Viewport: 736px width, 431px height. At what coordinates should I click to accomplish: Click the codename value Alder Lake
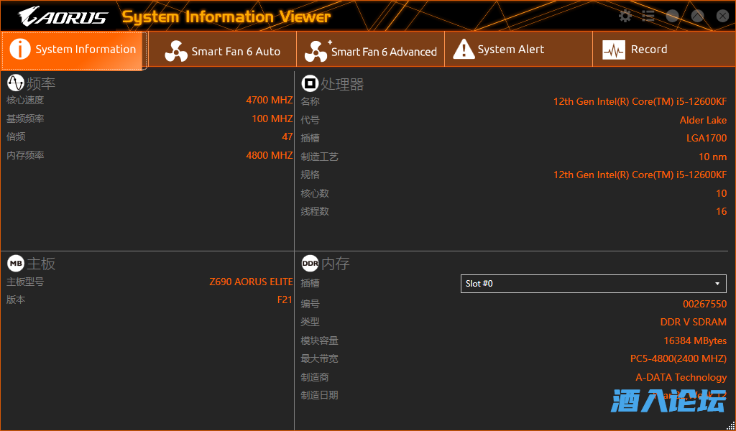click(x=703, y=120)
